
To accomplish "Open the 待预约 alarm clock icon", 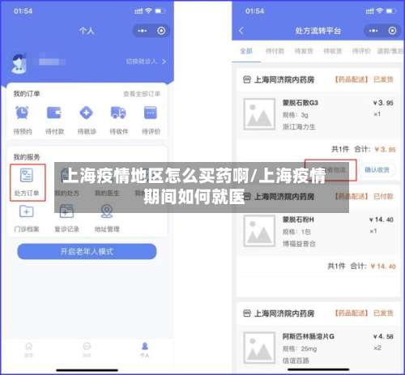I will coord(22,113).
